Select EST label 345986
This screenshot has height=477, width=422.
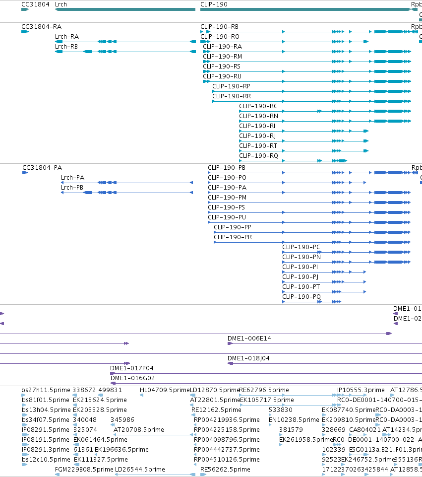tap(122, 420)
